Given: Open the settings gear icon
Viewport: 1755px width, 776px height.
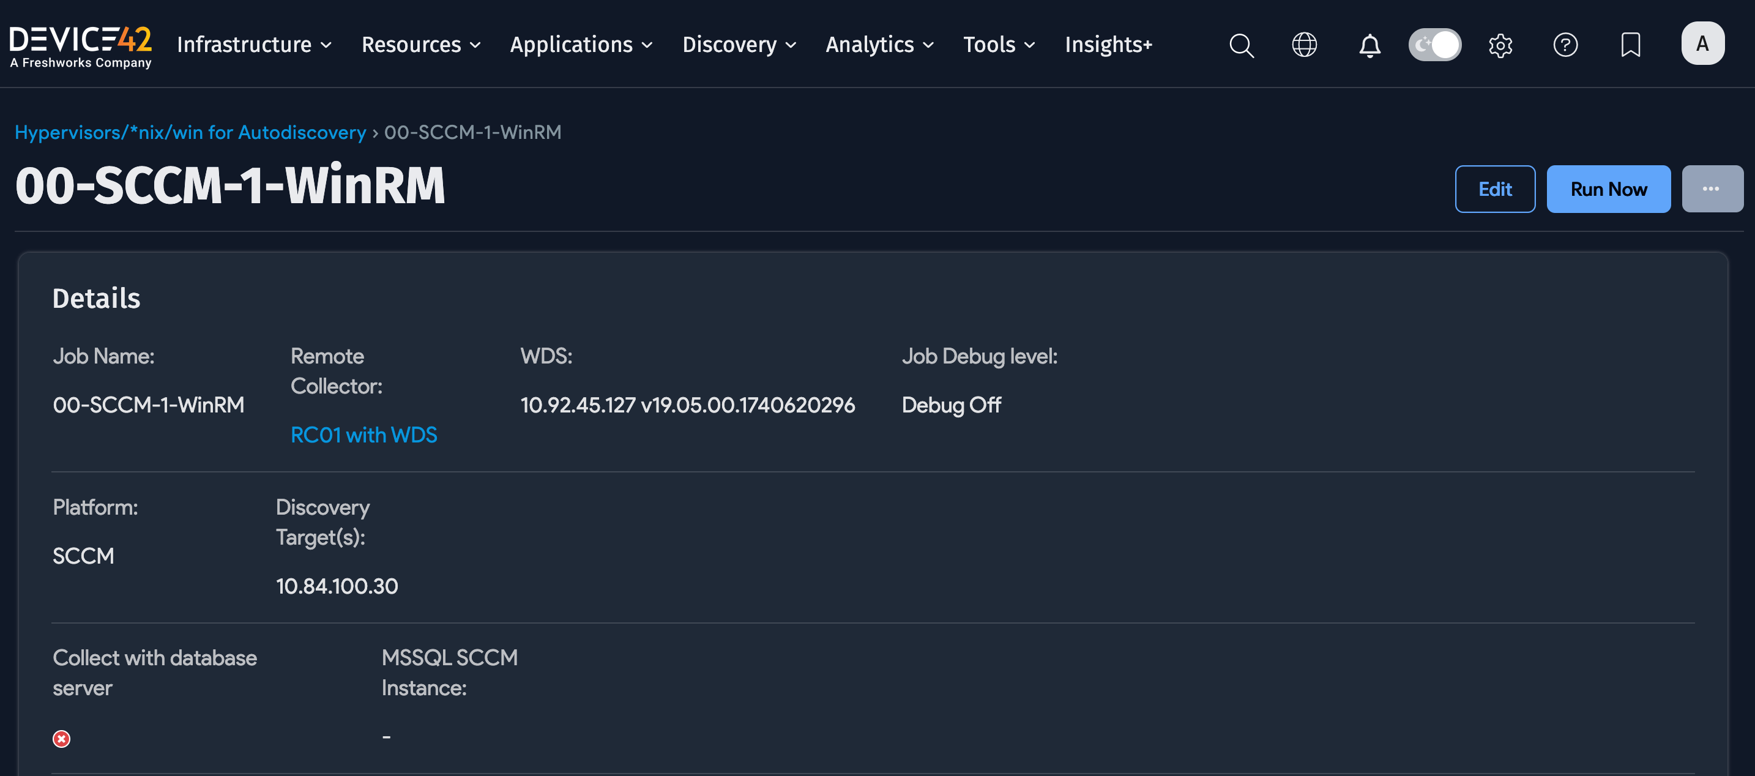Looking at the screenshot, I should pos(1500,45).
